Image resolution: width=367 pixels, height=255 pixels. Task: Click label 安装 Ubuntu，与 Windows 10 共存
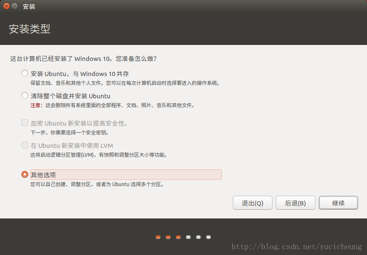(x=80, y=74)
